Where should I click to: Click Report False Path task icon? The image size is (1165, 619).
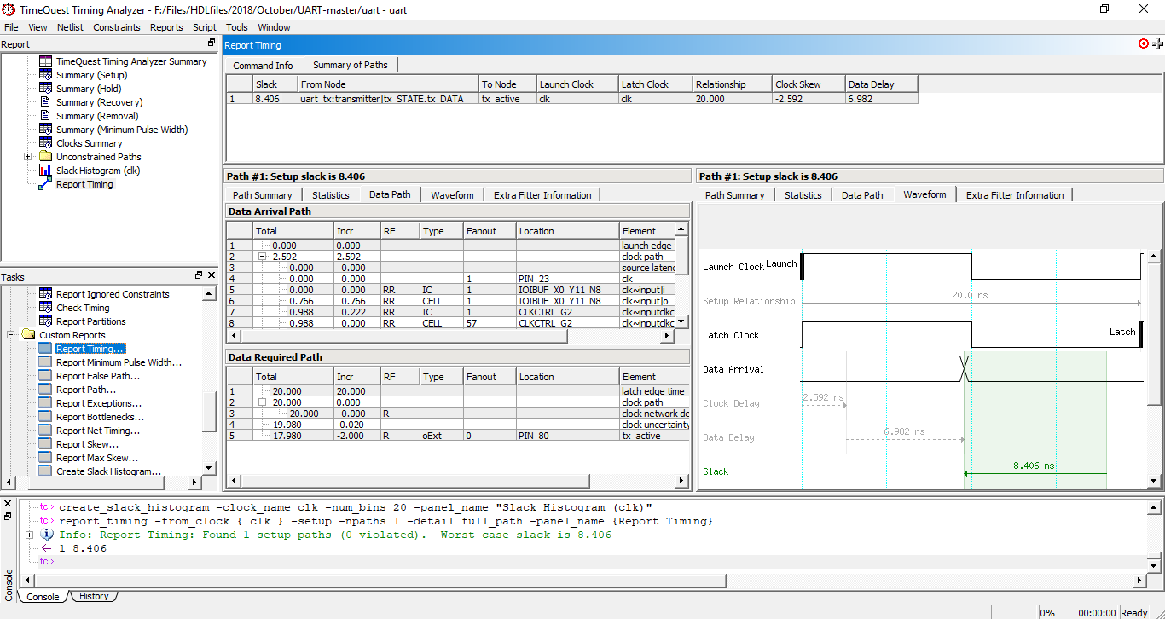click(46, 376)
